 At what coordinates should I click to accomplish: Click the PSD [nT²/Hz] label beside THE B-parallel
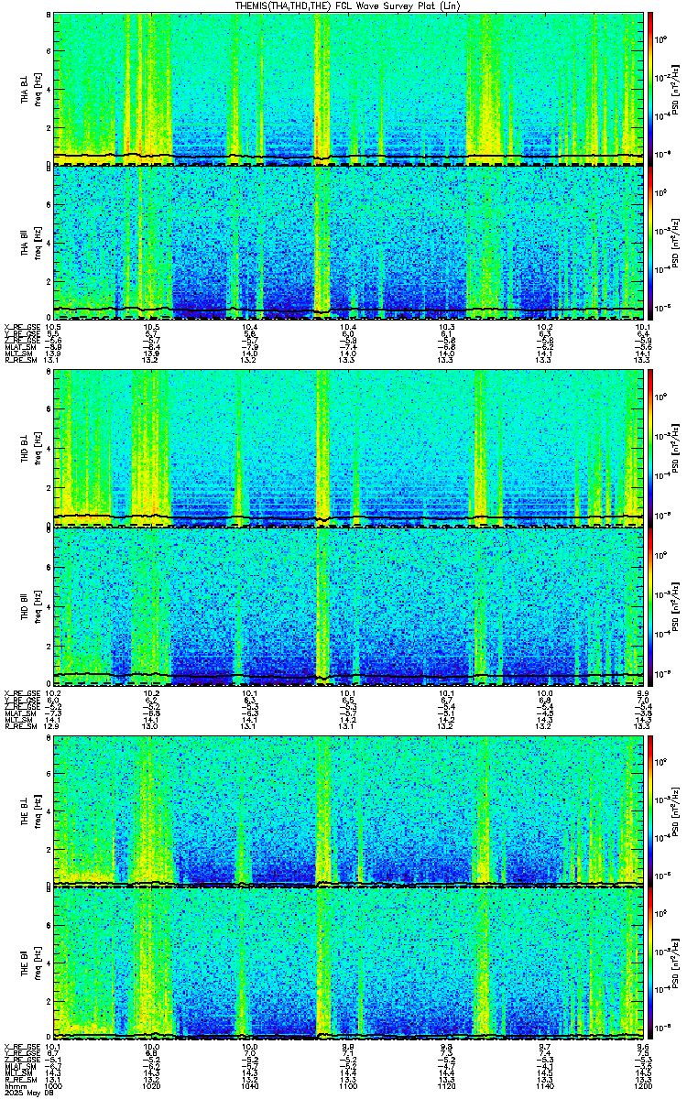676,963
